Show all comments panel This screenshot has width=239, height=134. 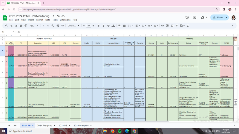pos(194,18)
